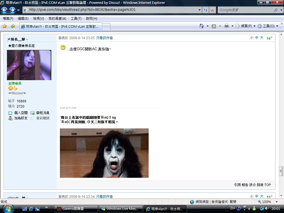This screenshot has width=284, height=213.
Task: Toggle 只看該作者 to view only this author
Action: [104, 38]
